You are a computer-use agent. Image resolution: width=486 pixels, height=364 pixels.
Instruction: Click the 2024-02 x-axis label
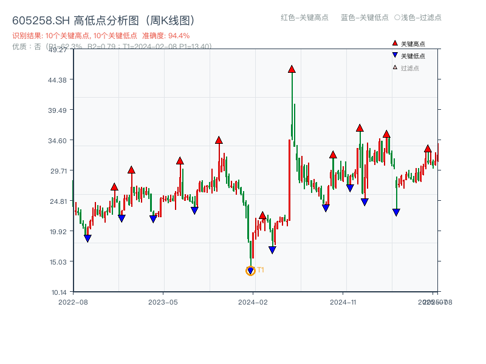(x=253, y=302)
